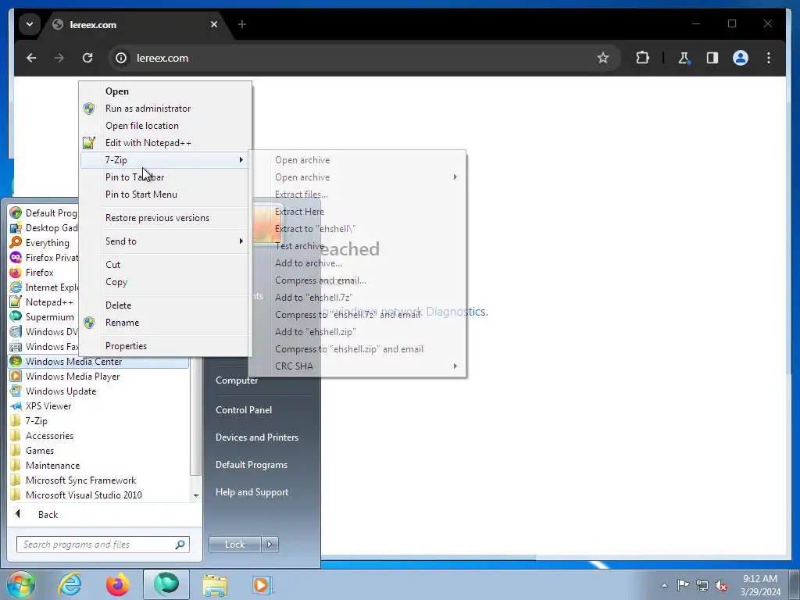Click the Lock button
The width and height of the screenshot is (800, 600).
coord(234,545)
